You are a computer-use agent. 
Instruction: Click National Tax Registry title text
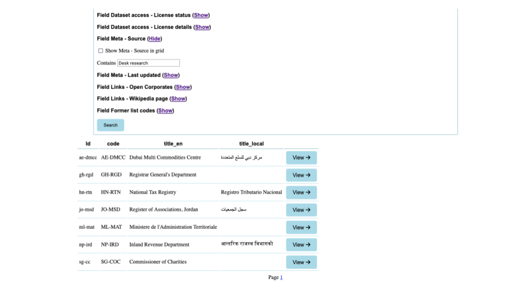pos(152,193)
